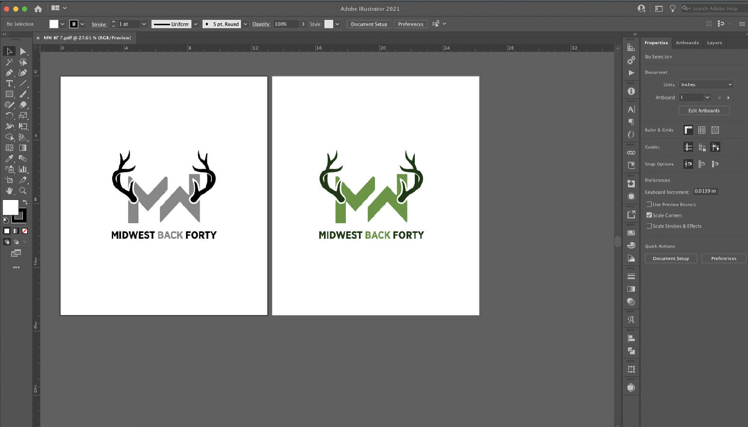Toggle Show Guides button
Image resolution: width=748 pixels, height=427 pixels.
[688, 147]
